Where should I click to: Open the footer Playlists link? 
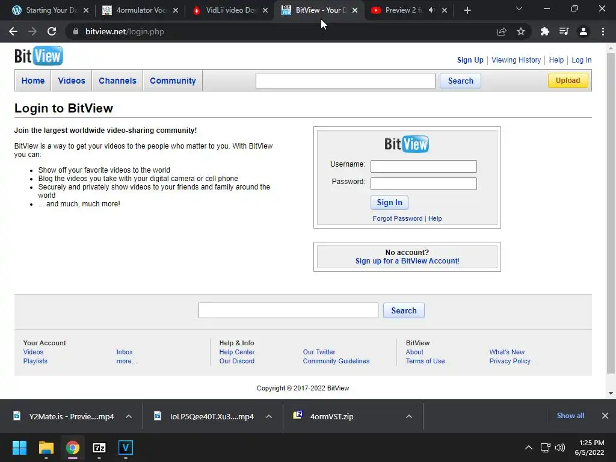coord(35,361)
